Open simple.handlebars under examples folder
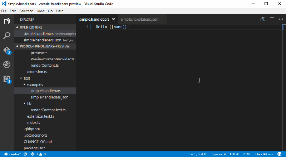Viewport: 286px width, 157px height. pos(46,91)
